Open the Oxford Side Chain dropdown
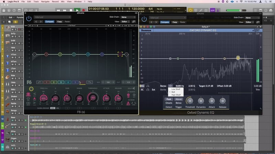The height and width of the screenshot is (154, 275). 252,18
